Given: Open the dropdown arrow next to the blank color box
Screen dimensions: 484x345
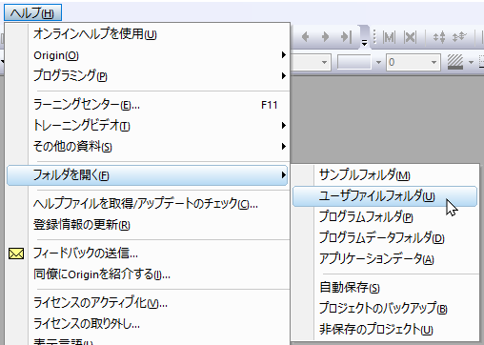Looking at the screenshot, I should tap(378, 62).
